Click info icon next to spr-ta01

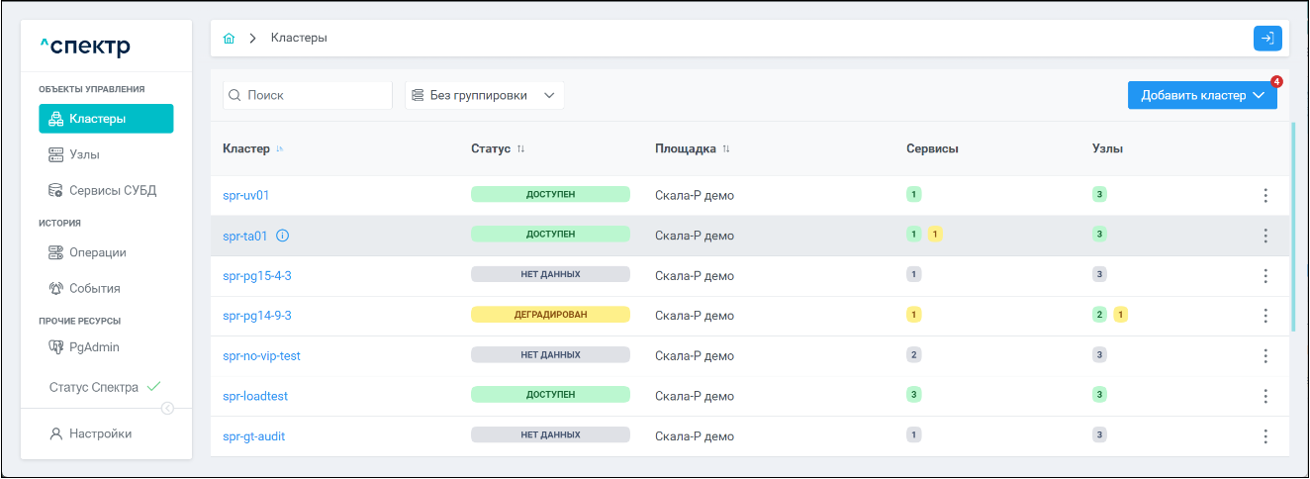tap(282, 236)
